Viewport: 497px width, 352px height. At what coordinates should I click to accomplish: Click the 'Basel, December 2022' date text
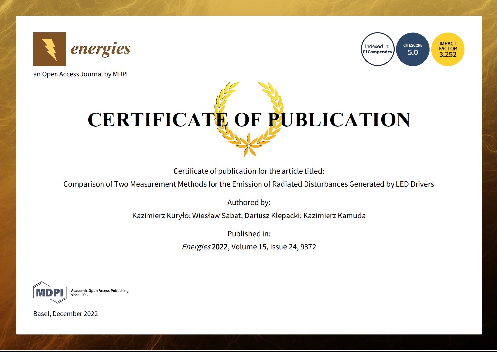click(66, 314)
